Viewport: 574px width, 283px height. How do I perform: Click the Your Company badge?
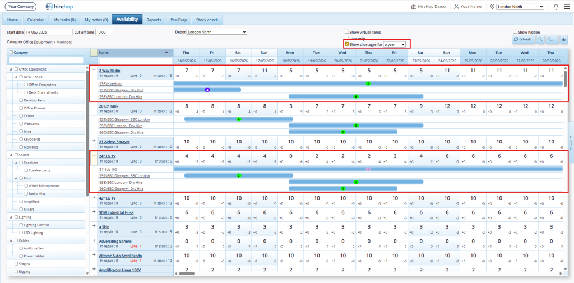21,7
